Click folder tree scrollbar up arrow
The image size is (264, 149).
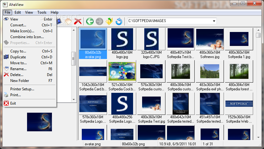point(74,30)
